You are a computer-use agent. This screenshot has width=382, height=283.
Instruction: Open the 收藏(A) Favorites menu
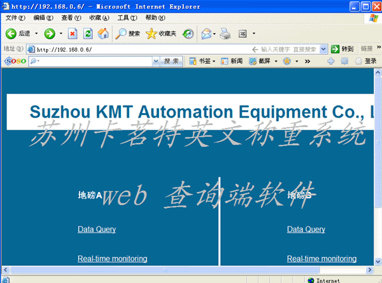[x=99, y=18]
